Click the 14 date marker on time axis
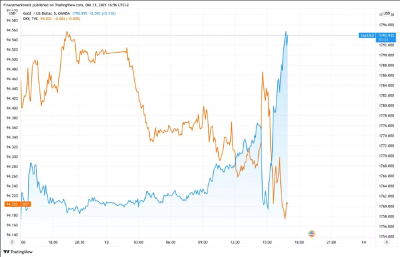 coord(364,241)
